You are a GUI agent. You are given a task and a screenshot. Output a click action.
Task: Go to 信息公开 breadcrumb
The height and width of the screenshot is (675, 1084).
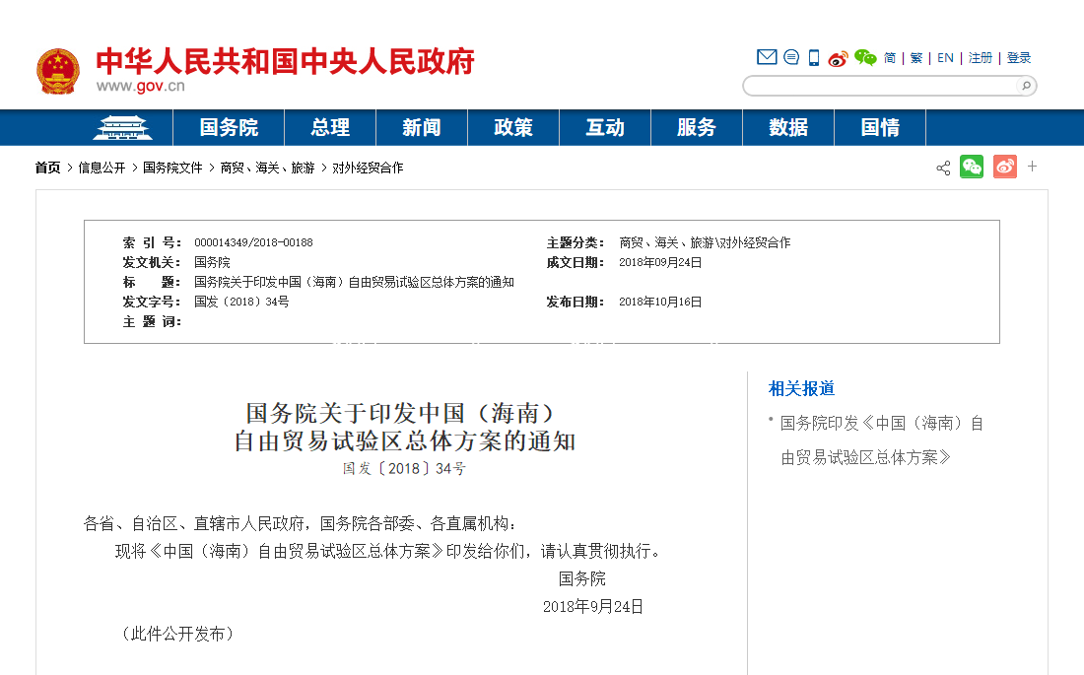[x=102, y=169]
